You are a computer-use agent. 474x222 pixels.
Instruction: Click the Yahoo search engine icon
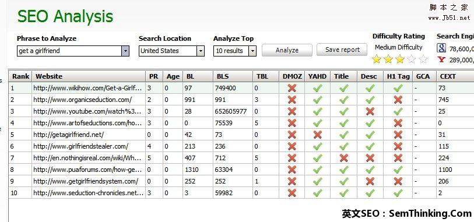point(441,59)
